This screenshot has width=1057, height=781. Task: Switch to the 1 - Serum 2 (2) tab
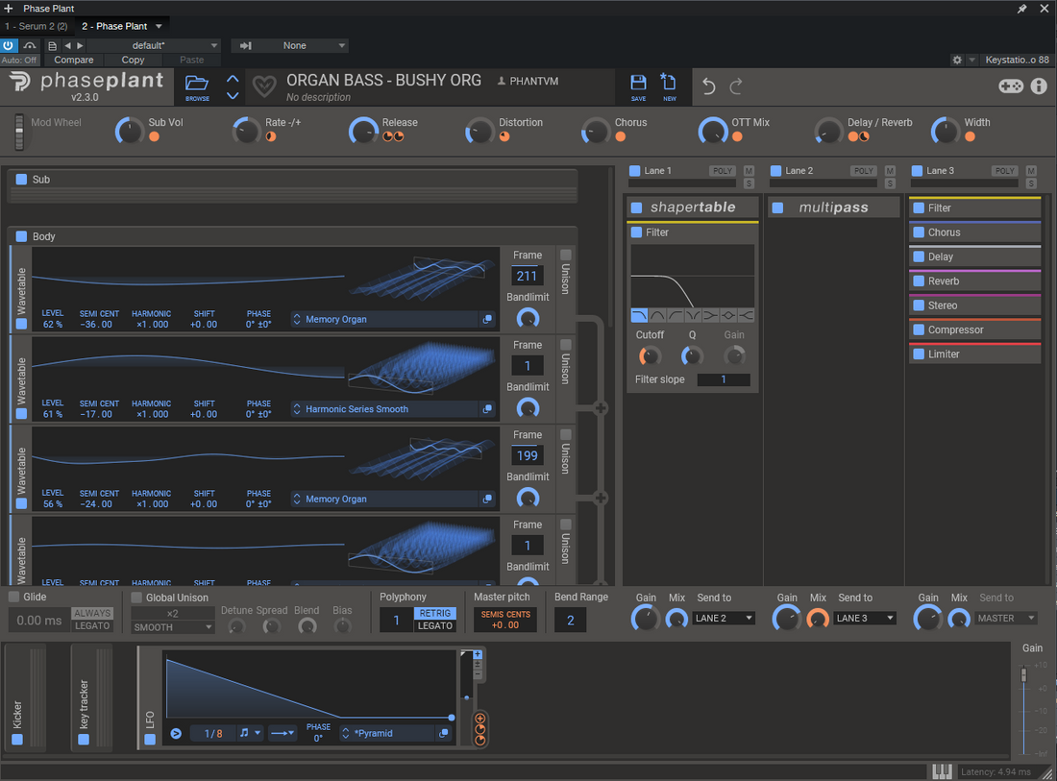(37, 26)
